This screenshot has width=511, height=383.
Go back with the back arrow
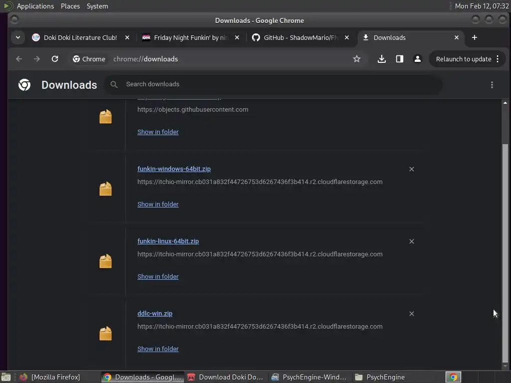(x=19, y=59)
